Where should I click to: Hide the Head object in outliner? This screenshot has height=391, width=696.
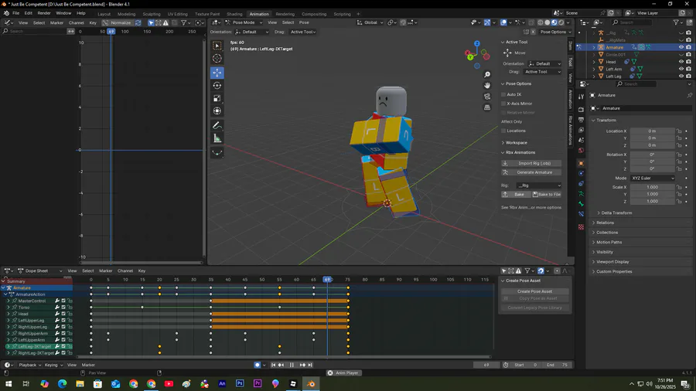pos(681,62)
